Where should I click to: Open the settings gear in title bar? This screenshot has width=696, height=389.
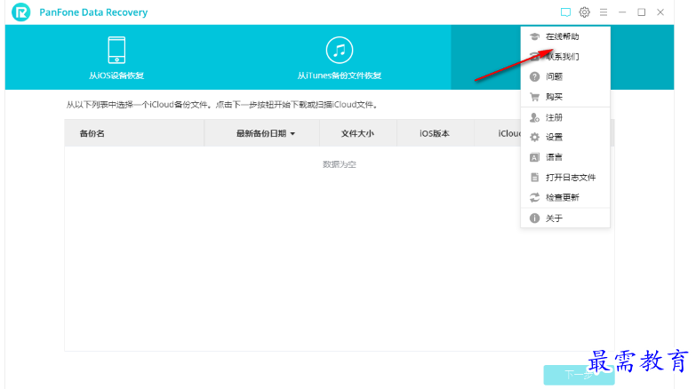(x=585, y=12)
